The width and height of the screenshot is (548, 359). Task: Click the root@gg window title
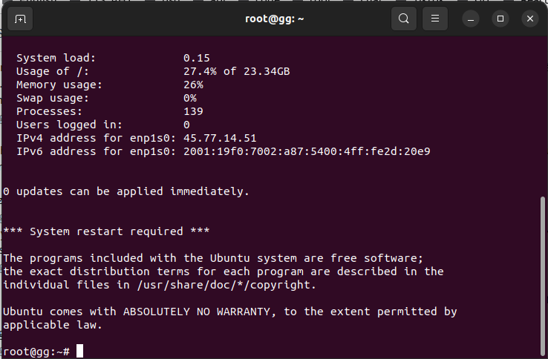click(x=274, y=19)
